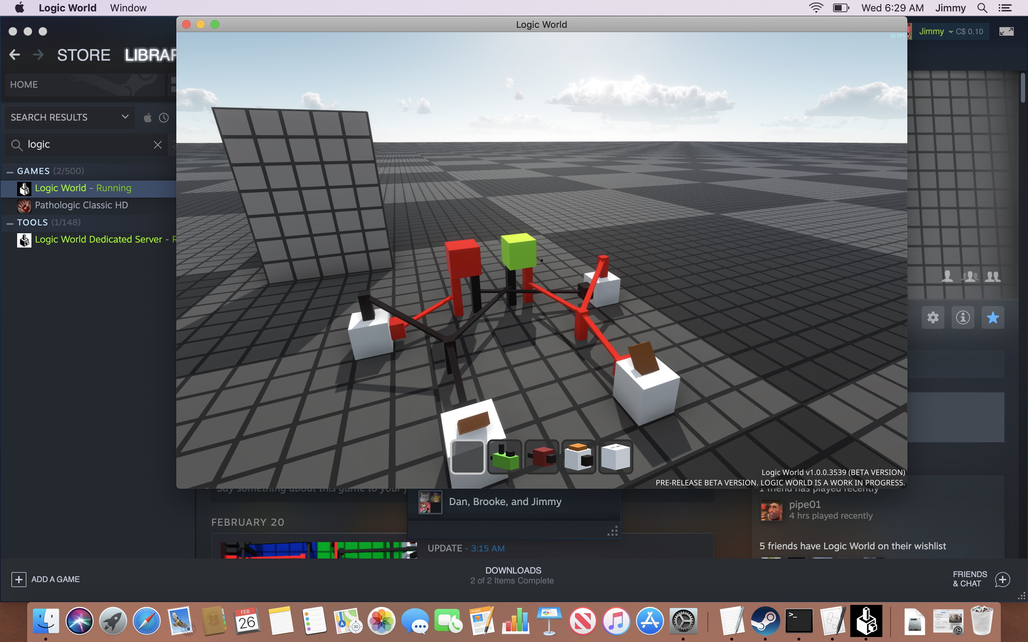The height and width of the screenshot is (642, 1028).
Task: Open game settings gear in Steam
Action: (933, 317)
